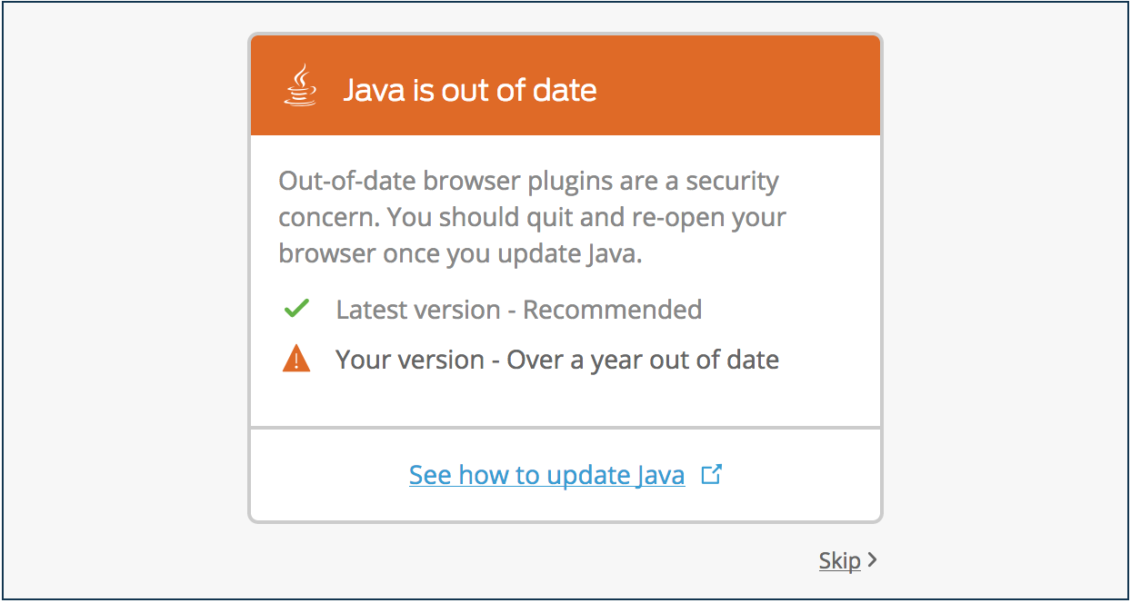
Task: Click Skip to dismiss the warning
Action: pos(840,560)
